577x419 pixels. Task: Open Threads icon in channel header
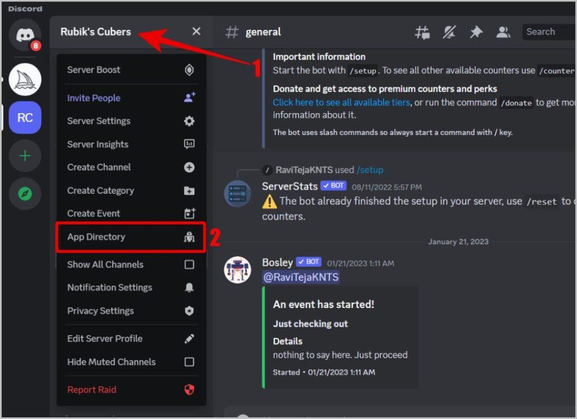[422, 32]
